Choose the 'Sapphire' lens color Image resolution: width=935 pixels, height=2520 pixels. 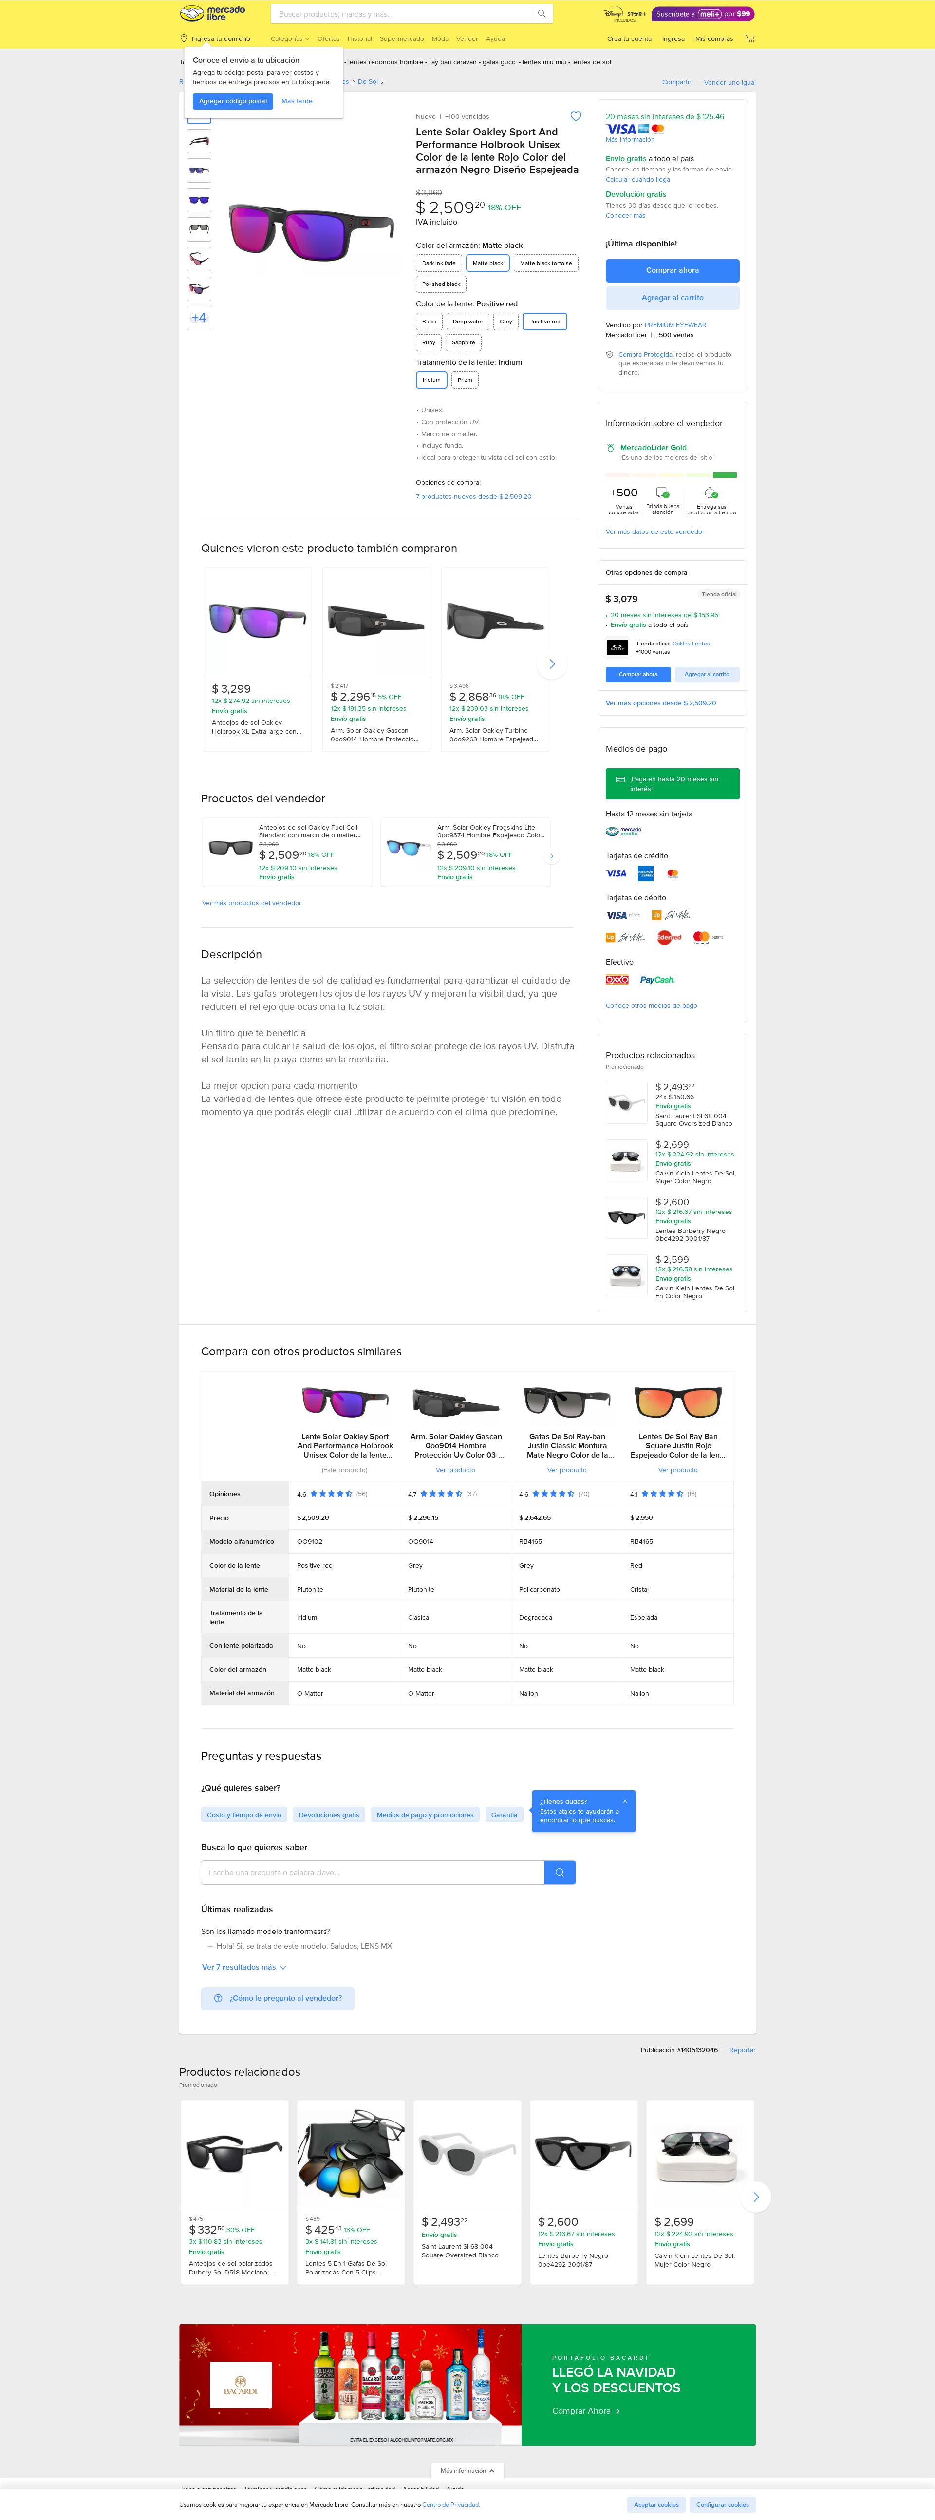pos(464,343)
